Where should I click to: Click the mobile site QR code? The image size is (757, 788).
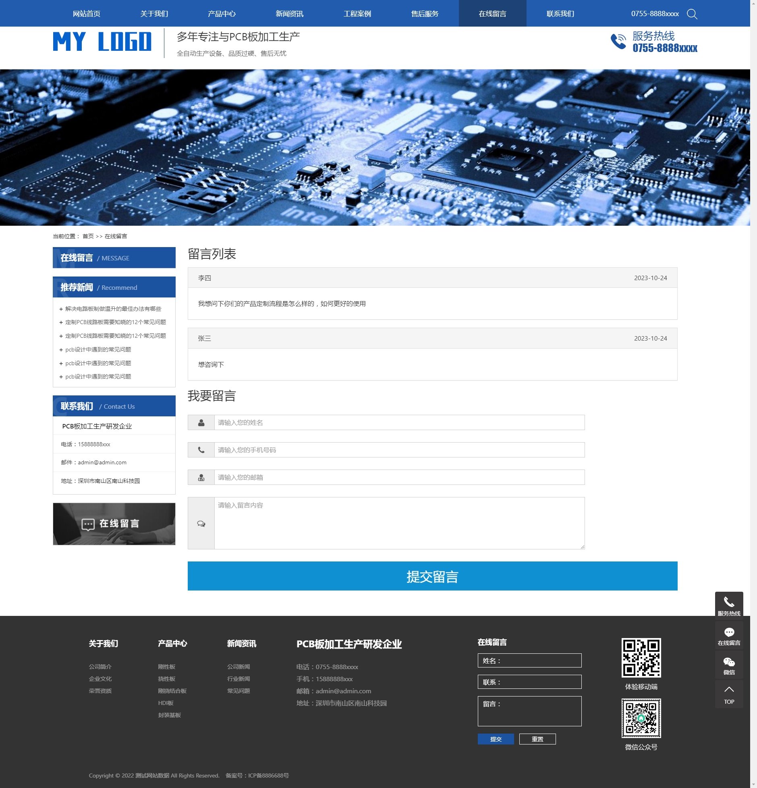[x=641, y=657]
